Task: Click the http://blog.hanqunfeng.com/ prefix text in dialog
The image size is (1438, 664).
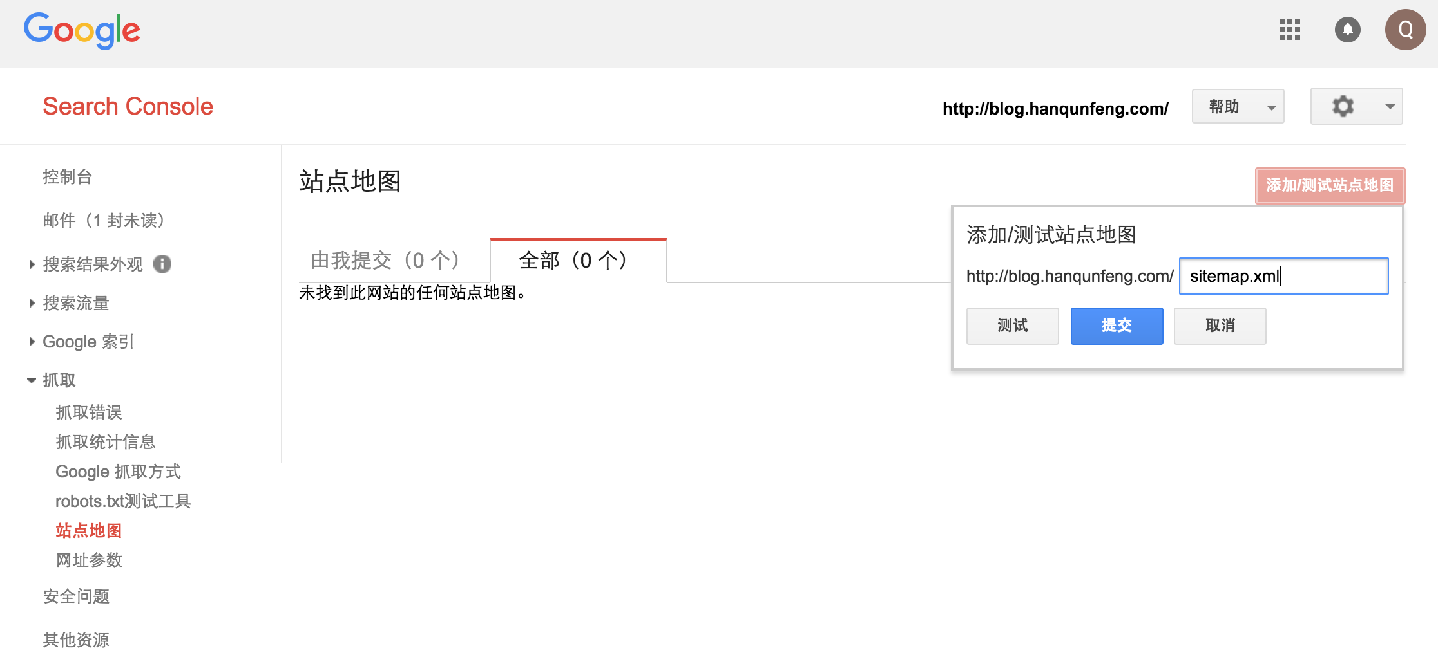Action: click(x=1070, y=276)
